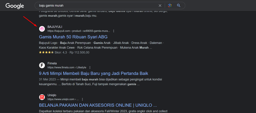This screenshot has width=256, height=113.
Task: Click the magnifier search button
Action: coord(179,6)
